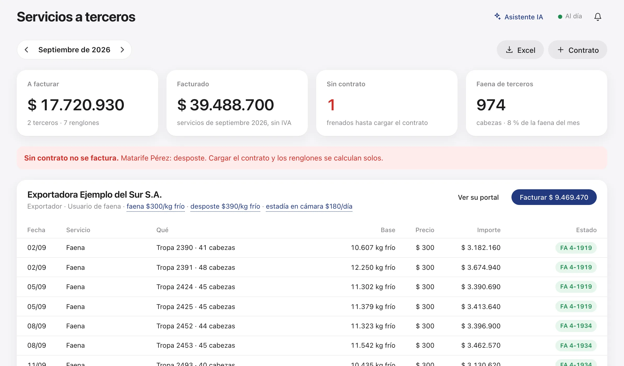This screenshot has height=366, width=624.
Task: Click the Al día status indicator
Action: click(570, 16)
